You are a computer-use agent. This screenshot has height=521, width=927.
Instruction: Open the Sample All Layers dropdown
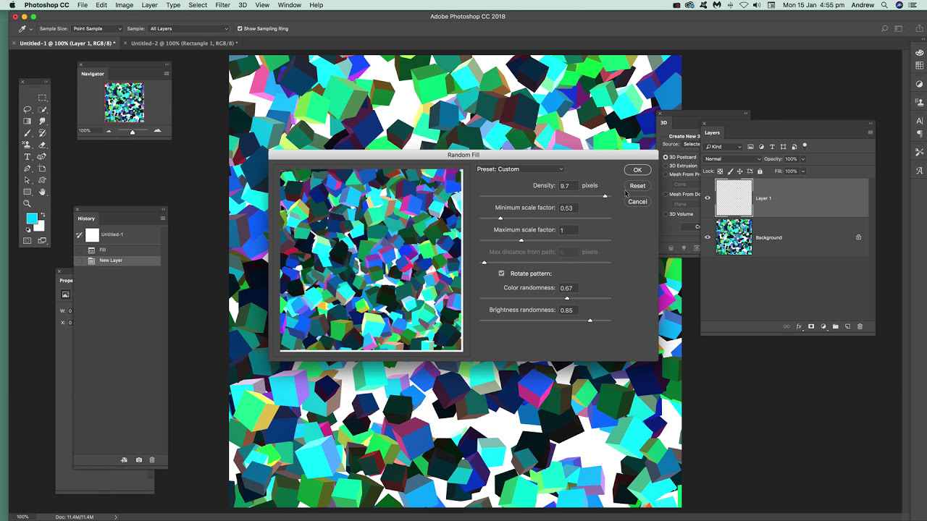coord(188,29)
